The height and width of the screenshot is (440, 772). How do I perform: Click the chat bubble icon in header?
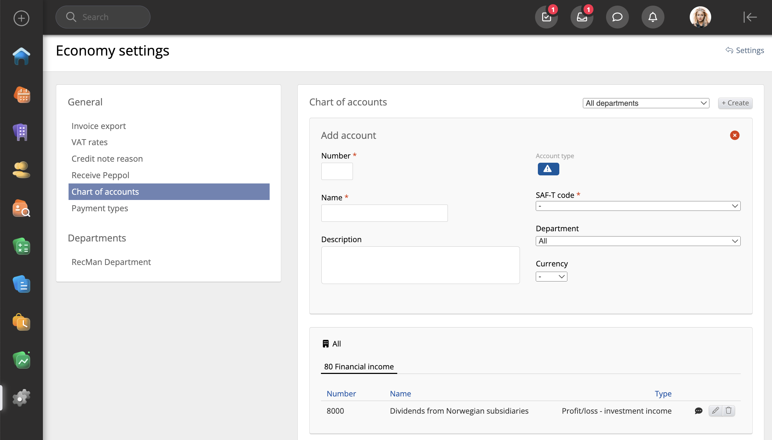point(617,17)
